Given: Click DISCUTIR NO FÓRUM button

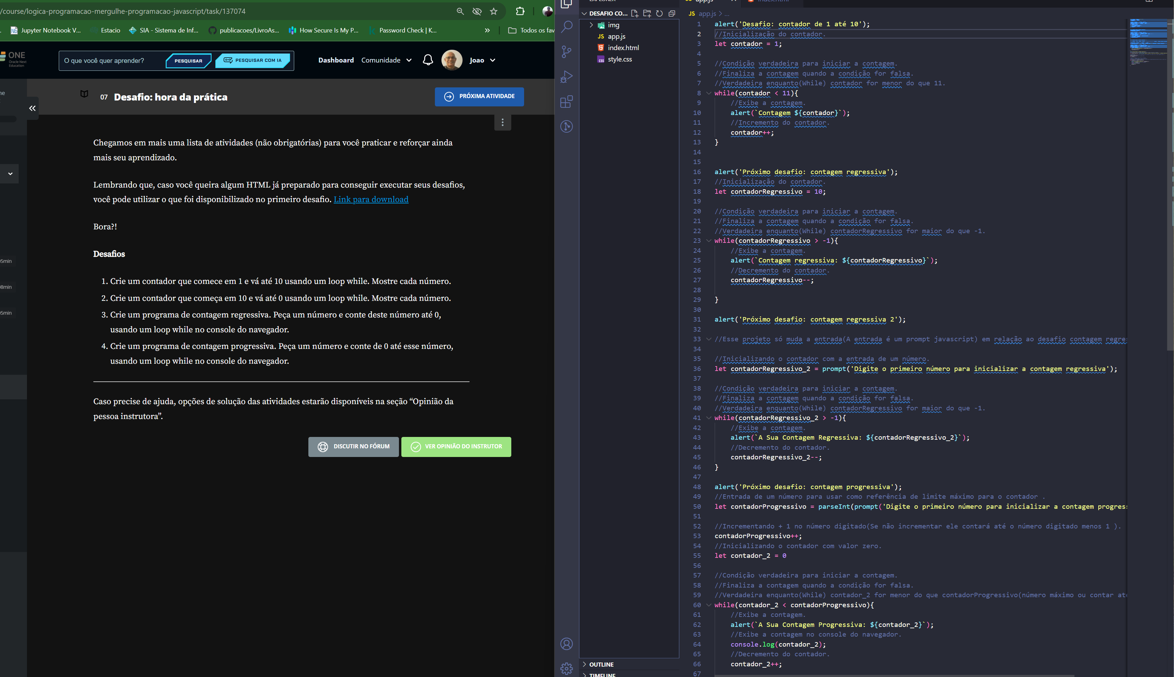Looking at the screenshot, I should point(353,447).
